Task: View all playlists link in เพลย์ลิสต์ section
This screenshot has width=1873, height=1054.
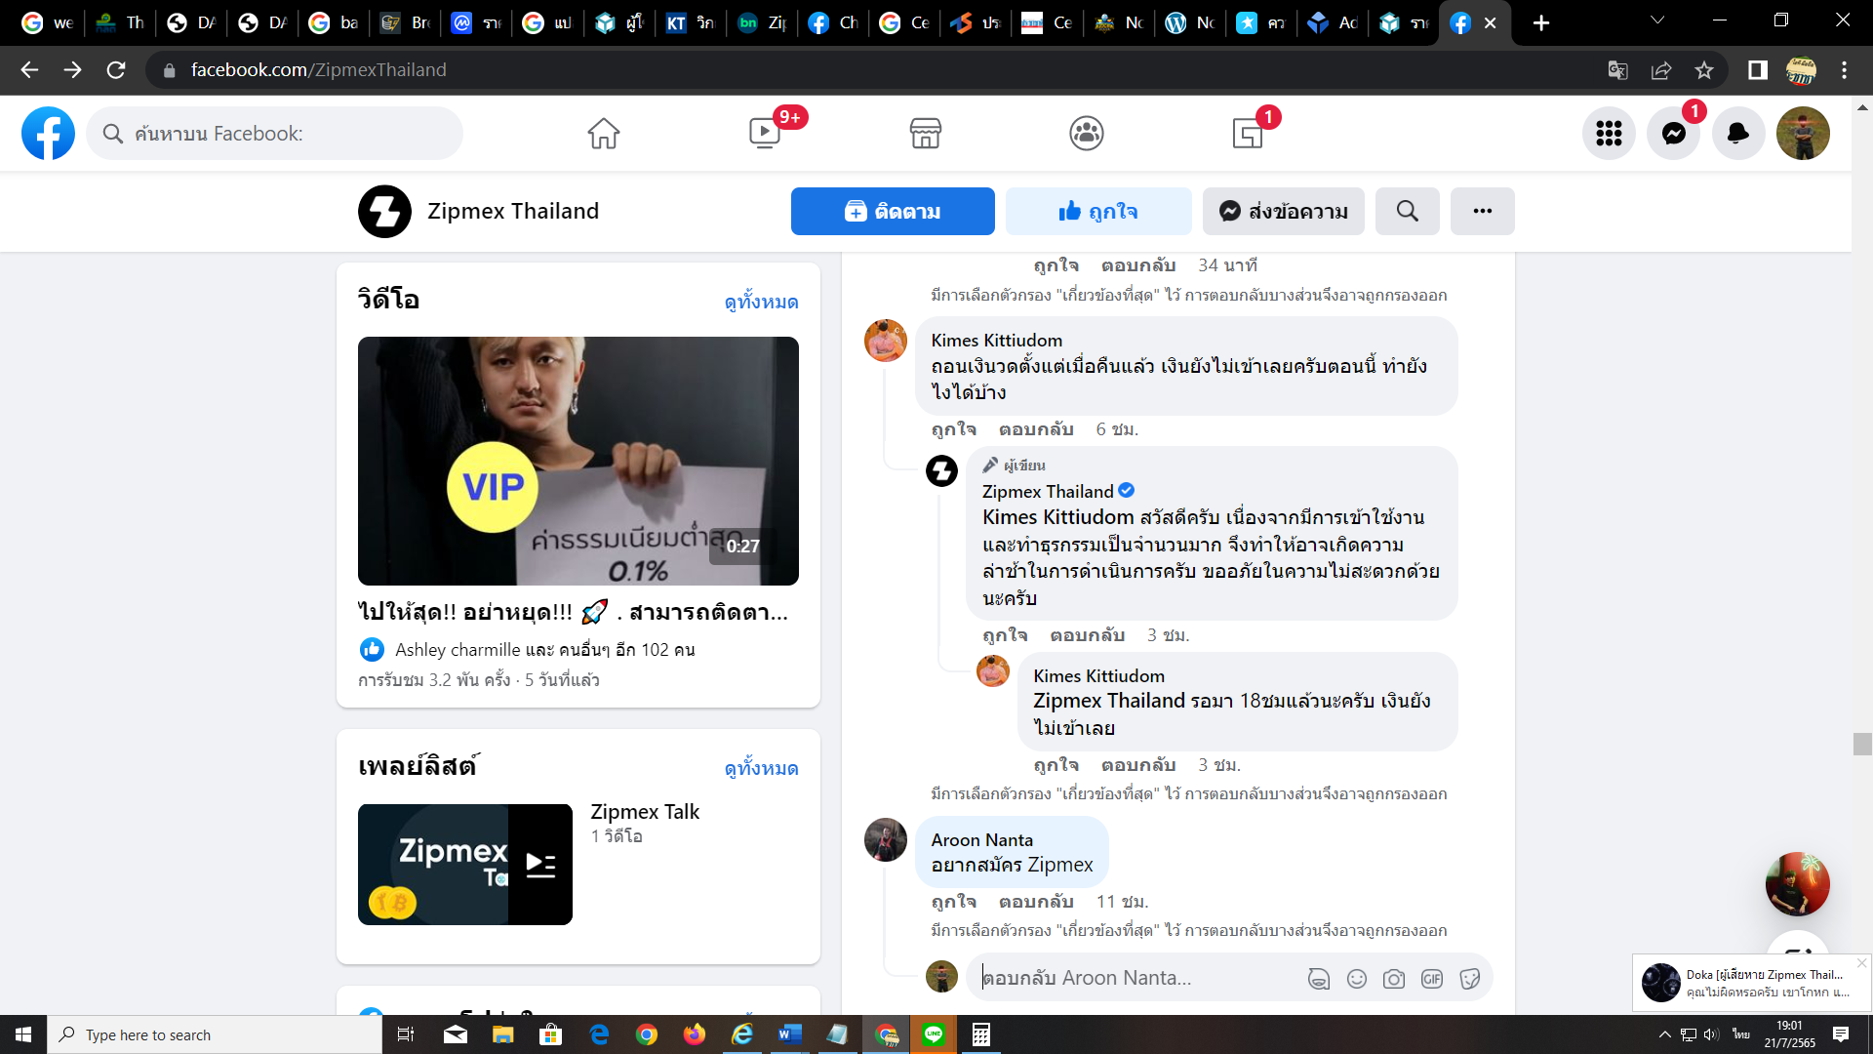Action: pos(761,768)
